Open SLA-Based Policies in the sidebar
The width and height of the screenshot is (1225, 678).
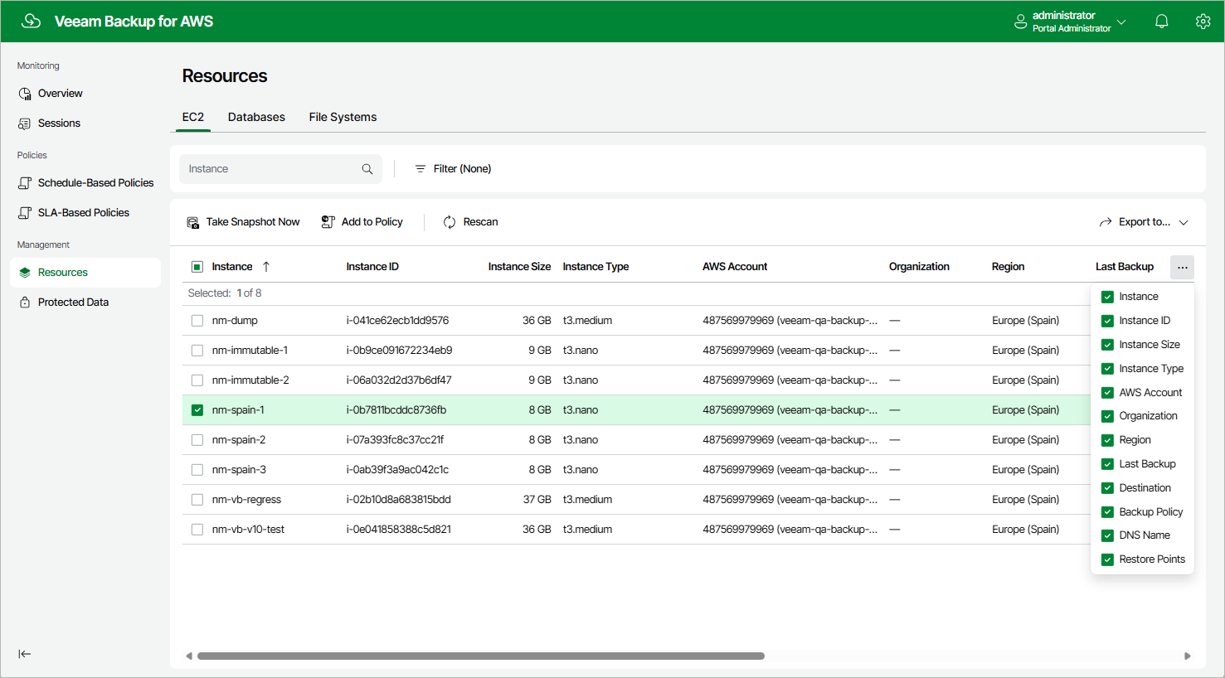(x=85, y=213)
